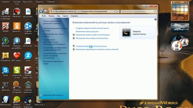Open Панель управления домашняя страница link
193x108 pixels.
pos(52,22)
